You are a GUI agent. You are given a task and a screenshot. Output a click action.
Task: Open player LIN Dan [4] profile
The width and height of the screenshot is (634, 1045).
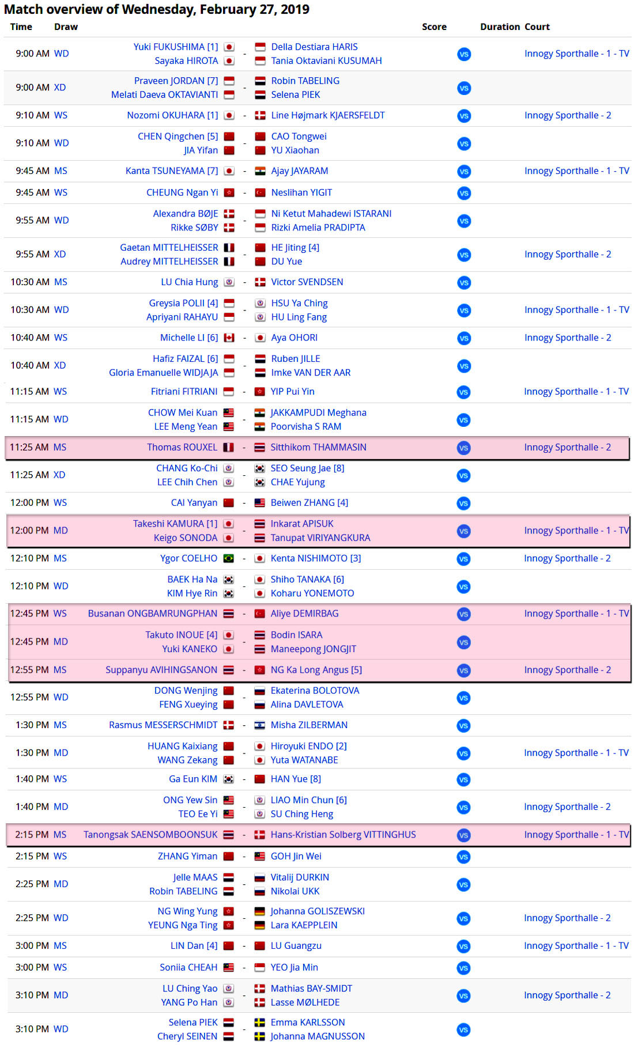[194, 945]
